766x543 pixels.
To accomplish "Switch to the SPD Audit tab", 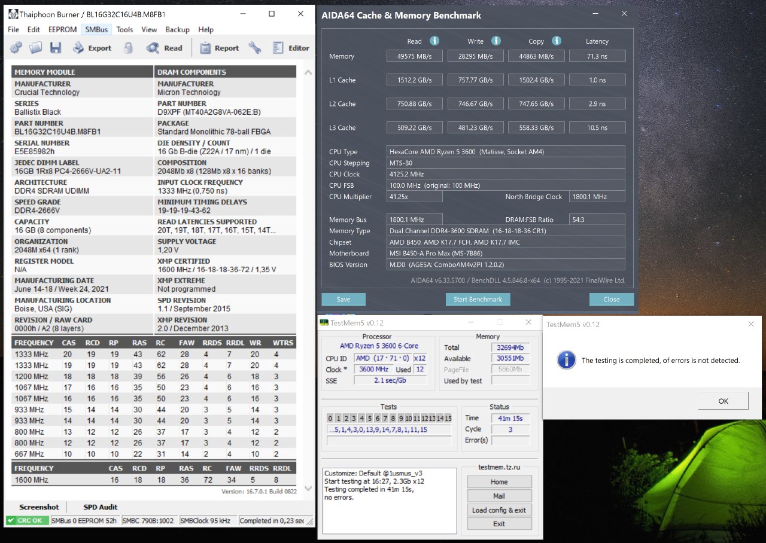I will 101,507.
